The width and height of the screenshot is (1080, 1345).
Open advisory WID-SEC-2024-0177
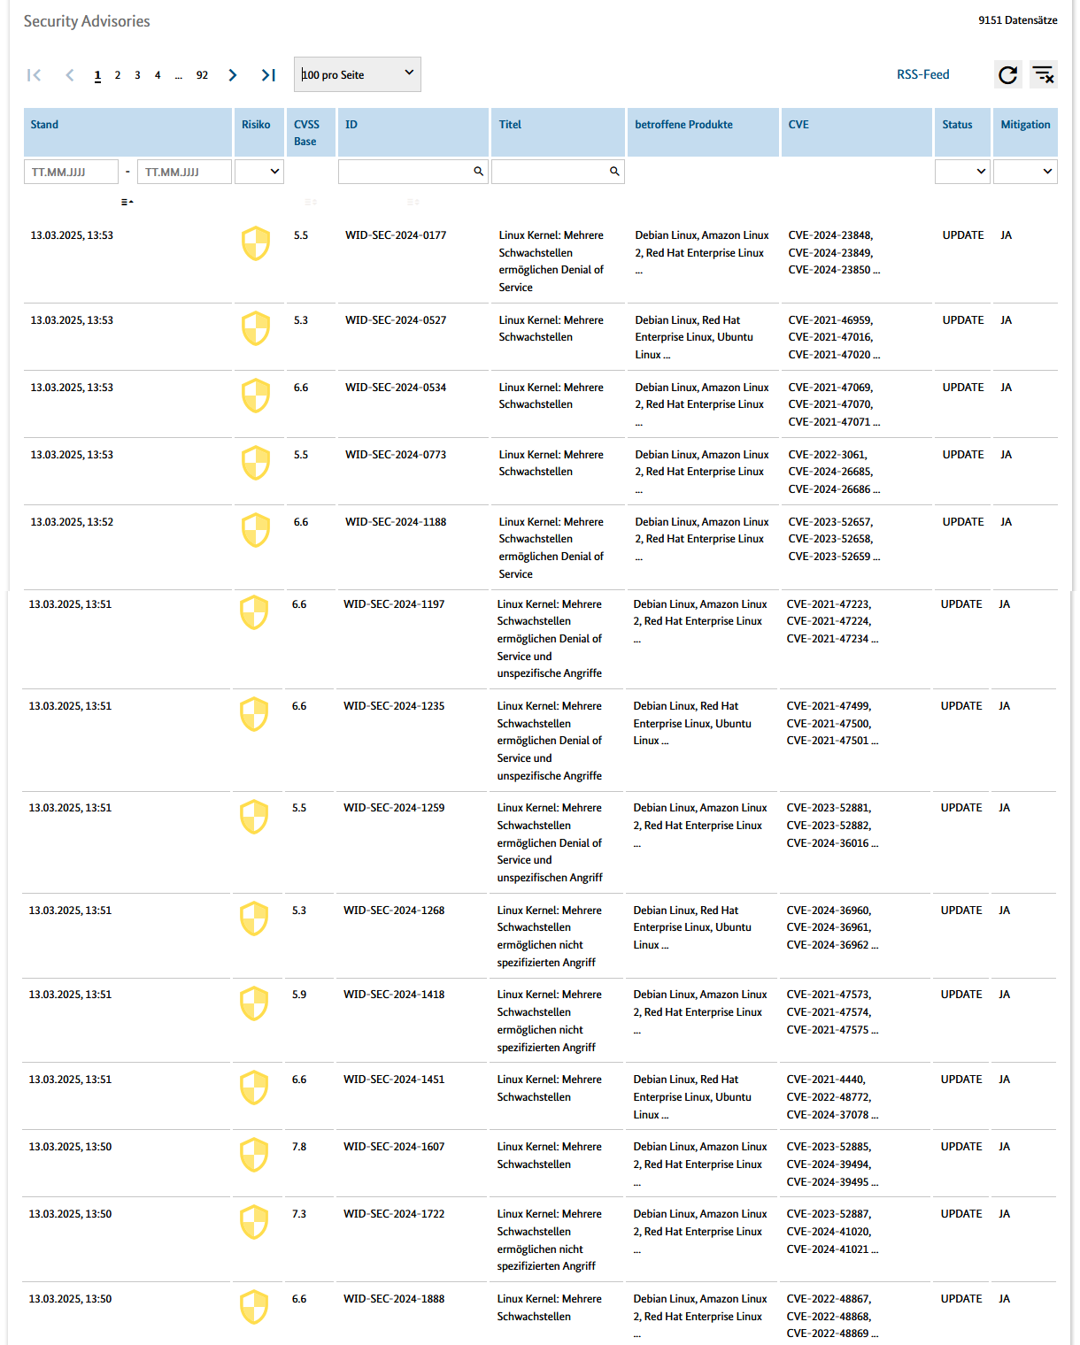tap(396, 235)
